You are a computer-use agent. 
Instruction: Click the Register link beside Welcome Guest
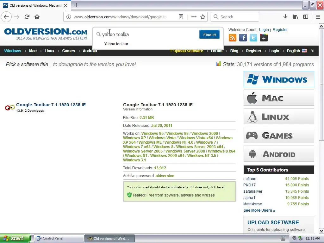tap(280, 29)
